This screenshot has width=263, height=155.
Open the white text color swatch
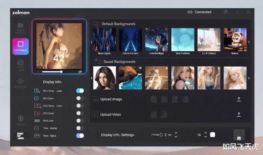213,135
